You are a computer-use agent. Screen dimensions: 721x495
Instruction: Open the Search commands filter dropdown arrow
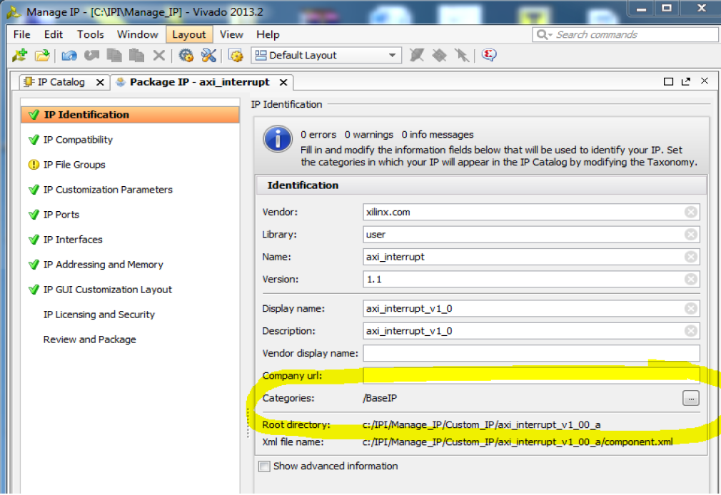point(549,34)
